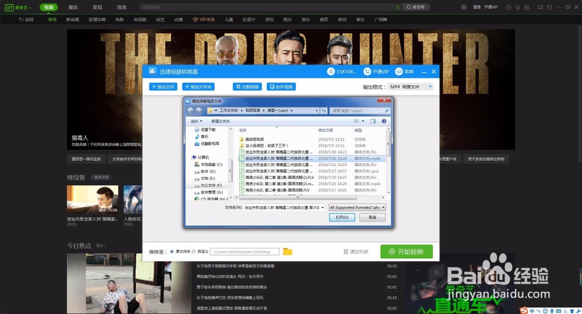The image size is (582, 314).
Task: Click 添加文件夹 button in converter
Action: 198,86
